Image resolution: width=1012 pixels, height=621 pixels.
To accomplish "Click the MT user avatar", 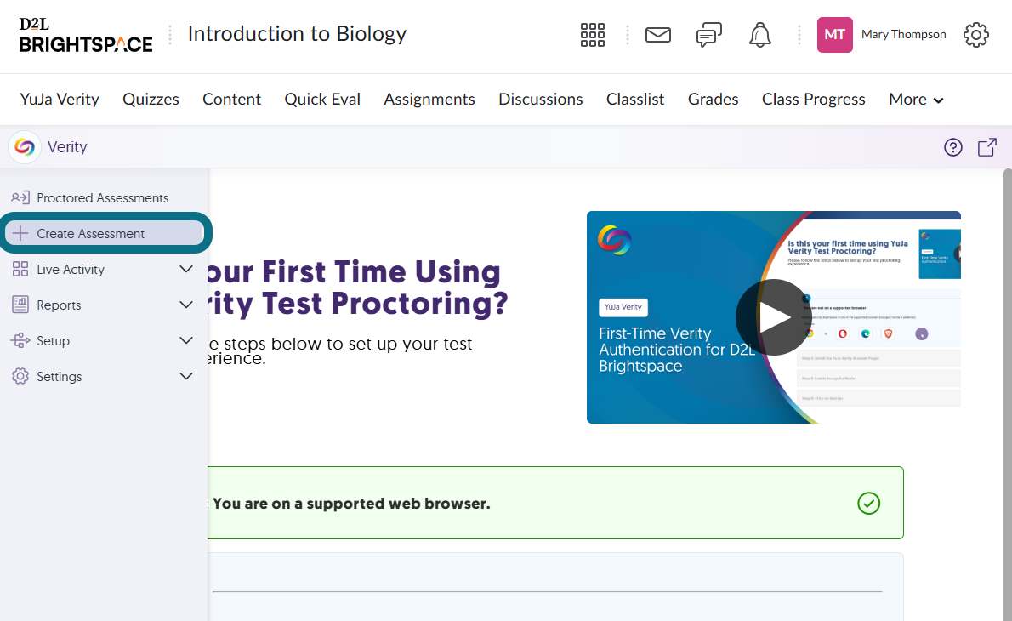I will [834, 35].
